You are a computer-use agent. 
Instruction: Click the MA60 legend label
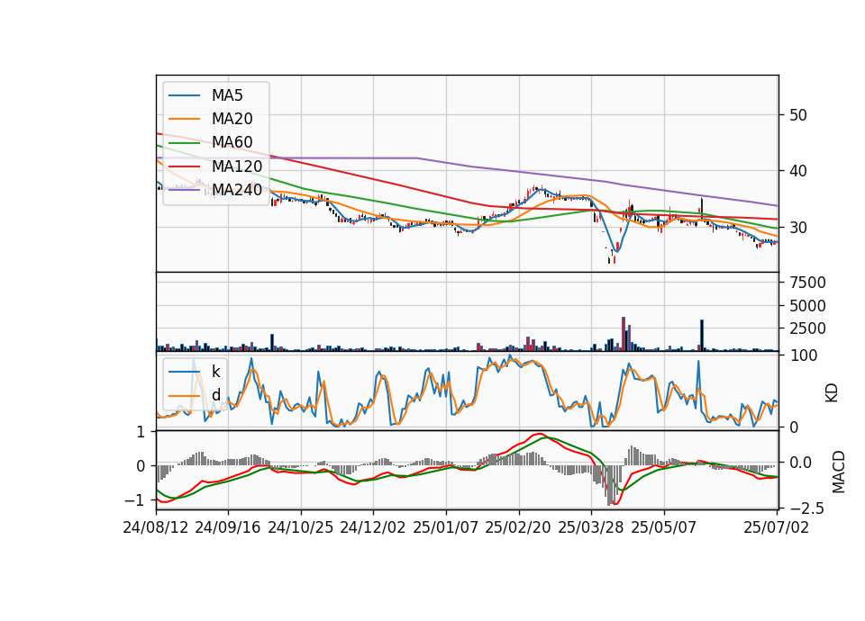[232, 142]
